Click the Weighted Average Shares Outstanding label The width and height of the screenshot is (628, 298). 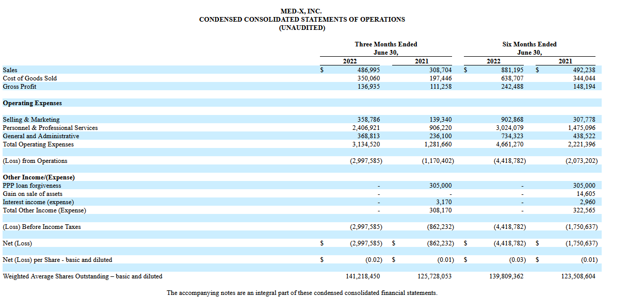click(x=83, y=276)
